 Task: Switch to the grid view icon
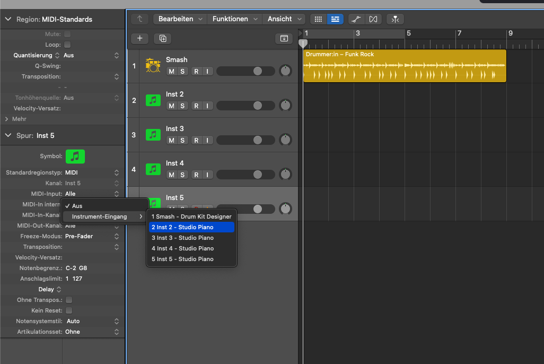pyautogui.click(x=318, y=19)
